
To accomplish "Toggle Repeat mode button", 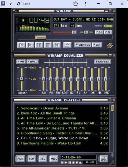I will 97,45.
